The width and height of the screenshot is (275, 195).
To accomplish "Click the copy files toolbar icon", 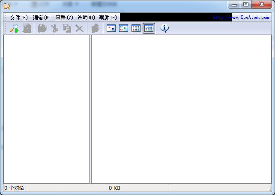I will pos(67,28).
